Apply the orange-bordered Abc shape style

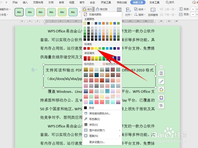click(x=41, y=12)
